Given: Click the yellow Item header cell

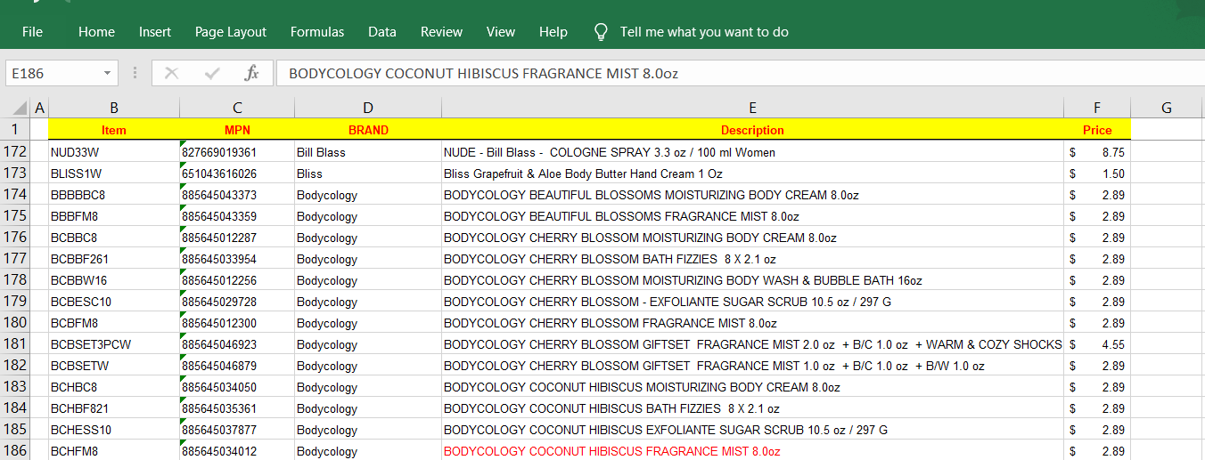Looking at the screenshot, I should point(114,130).
